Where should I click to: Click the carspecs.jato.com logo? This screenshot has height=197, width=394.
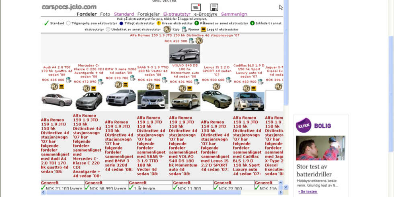click(x=69, y=7)
